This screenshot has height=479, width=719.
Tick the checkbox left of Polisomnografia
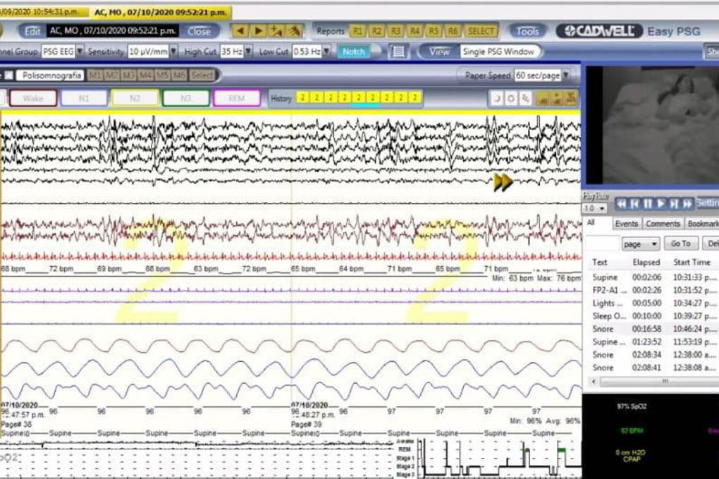pyautogui.click(x=10, y=75)
